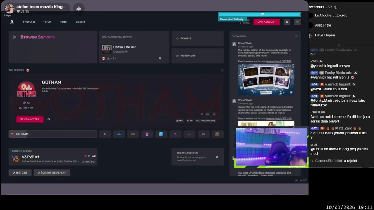
Task: Open Community Spotlight image
Action: (x=266, y=79)
